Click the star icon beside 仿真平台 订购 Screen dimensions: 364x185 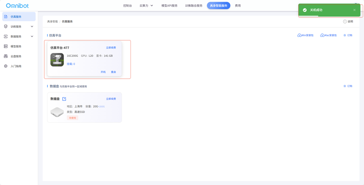pos(345,35)
